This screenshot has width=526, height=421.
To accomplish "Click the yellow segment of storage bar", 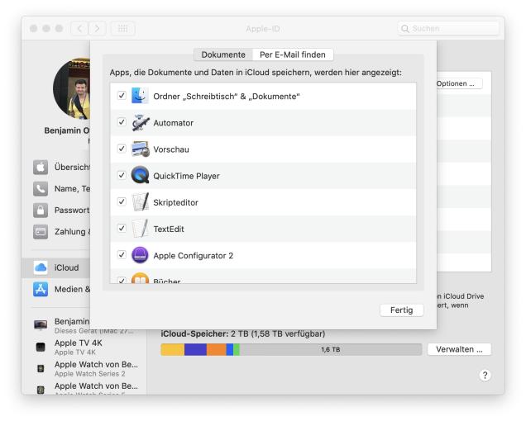I will [x=172, y=349].
